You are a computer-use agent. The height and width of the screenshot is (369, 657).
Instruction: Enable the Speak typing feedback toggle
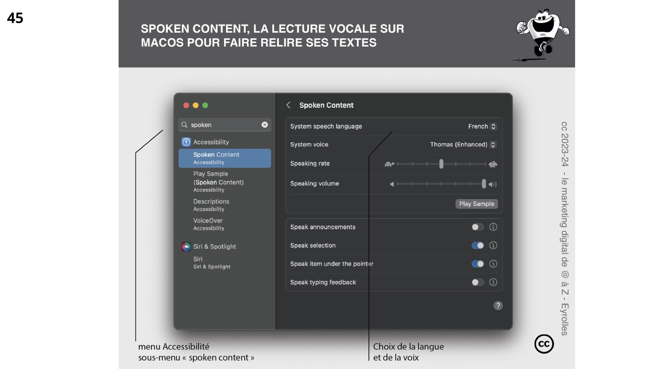tap(478, 282)
